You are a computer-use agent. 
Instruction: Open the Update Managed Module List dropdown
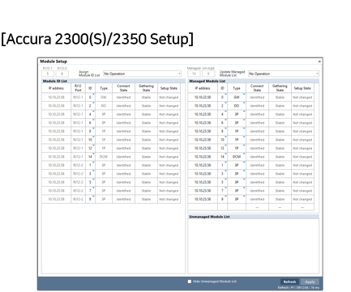284,74
